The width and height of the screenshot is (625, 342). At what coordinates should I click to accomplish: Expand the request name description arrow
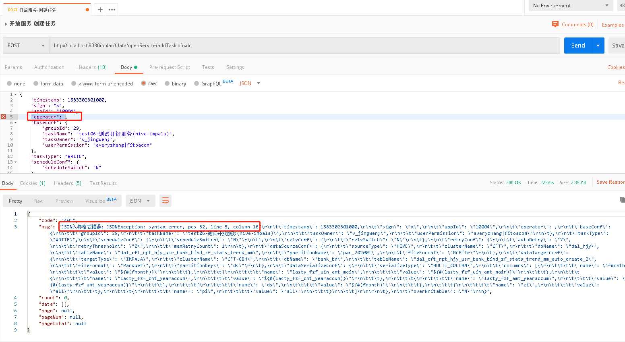coord(6,24)
